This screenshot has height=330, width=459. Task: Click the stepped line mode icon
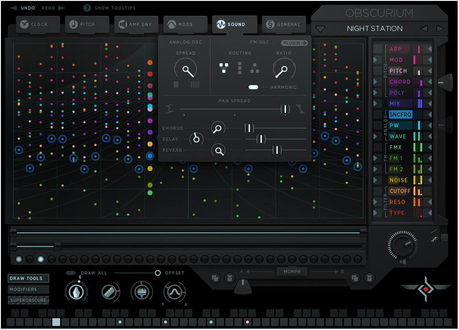[434, 239]
